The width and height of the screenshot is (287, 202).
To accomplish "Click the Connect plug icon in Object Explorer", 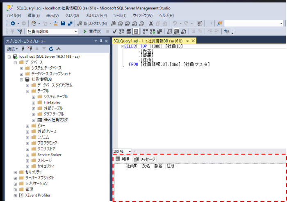I will (23, 49).
